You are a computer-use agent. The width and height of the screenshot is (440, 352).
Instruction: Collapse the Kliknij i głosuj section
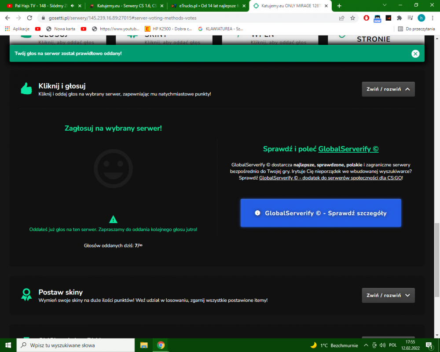tap(388, 89)
